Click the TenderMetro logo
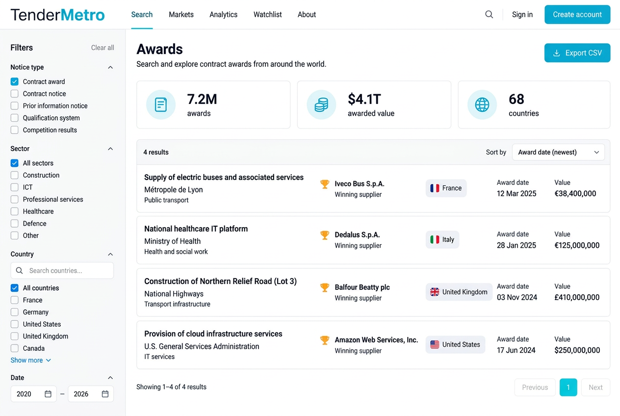The image size is (620, 416). coord(57,15)
